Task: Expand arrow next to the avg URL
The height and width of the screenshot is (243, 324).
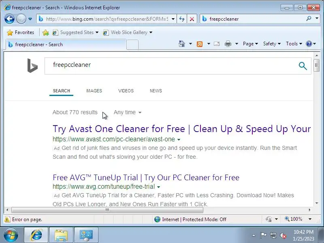Action: pyautogui.click(x=158, y=187)
